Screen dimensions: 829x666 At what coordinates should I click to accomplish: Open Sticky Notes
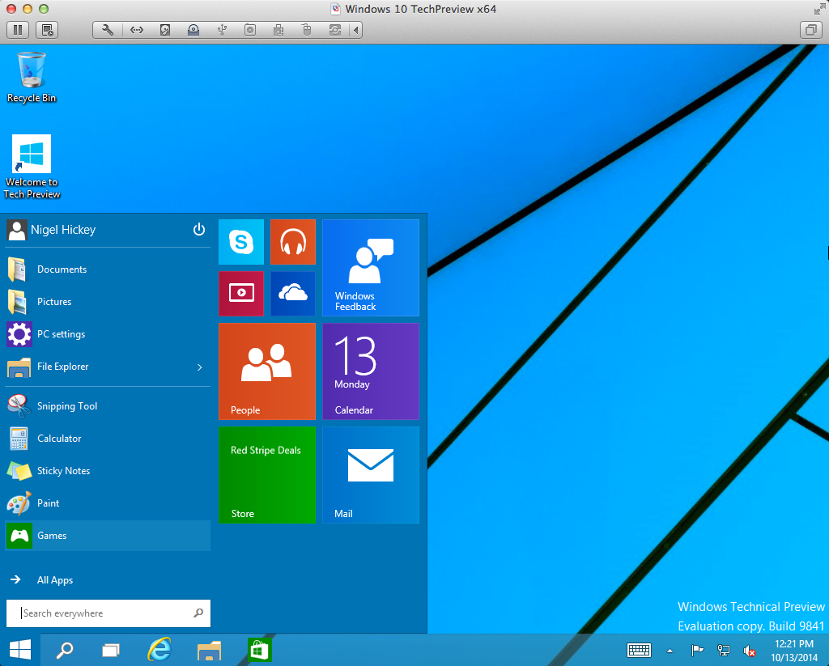click(x=108, y=471)
